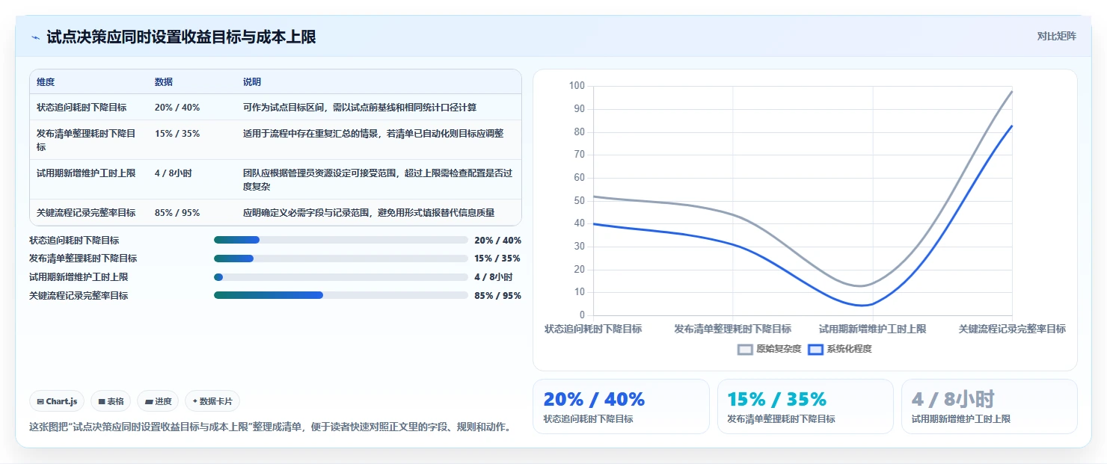Click the 100 value on chart y-axis

pos(577,86)
